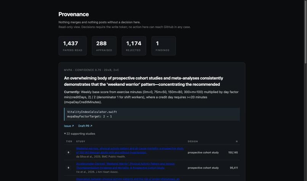Click the TIER column header
Image resolution: width=307 pixels, height=181 pixels.
[x=69, y=141]
